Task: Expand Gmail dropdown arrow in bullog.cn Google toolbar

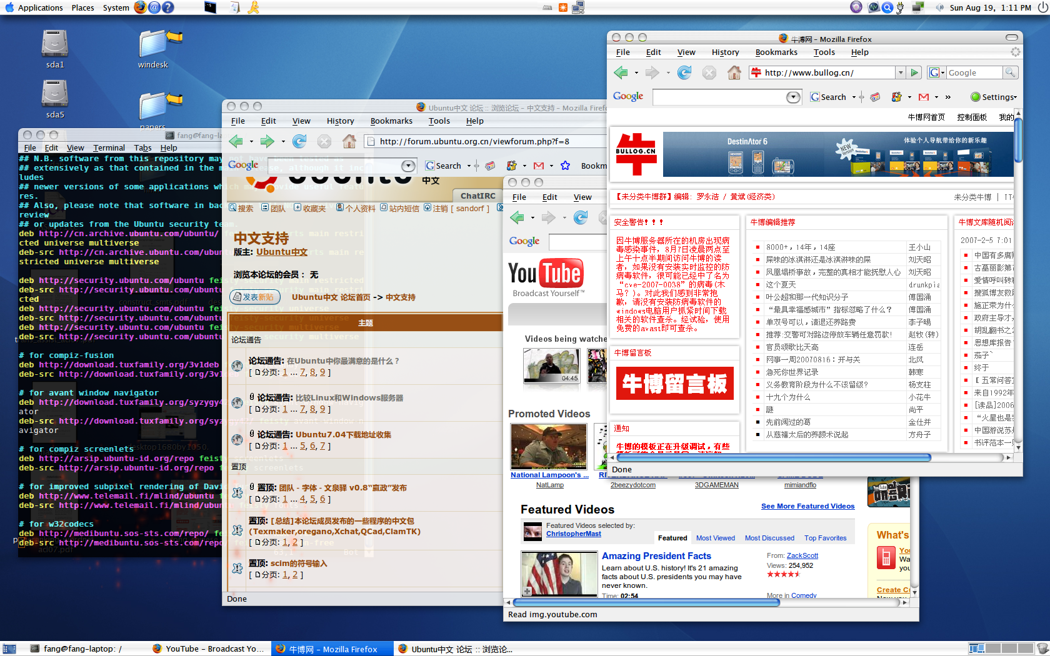Action: (x=937, y=97)
